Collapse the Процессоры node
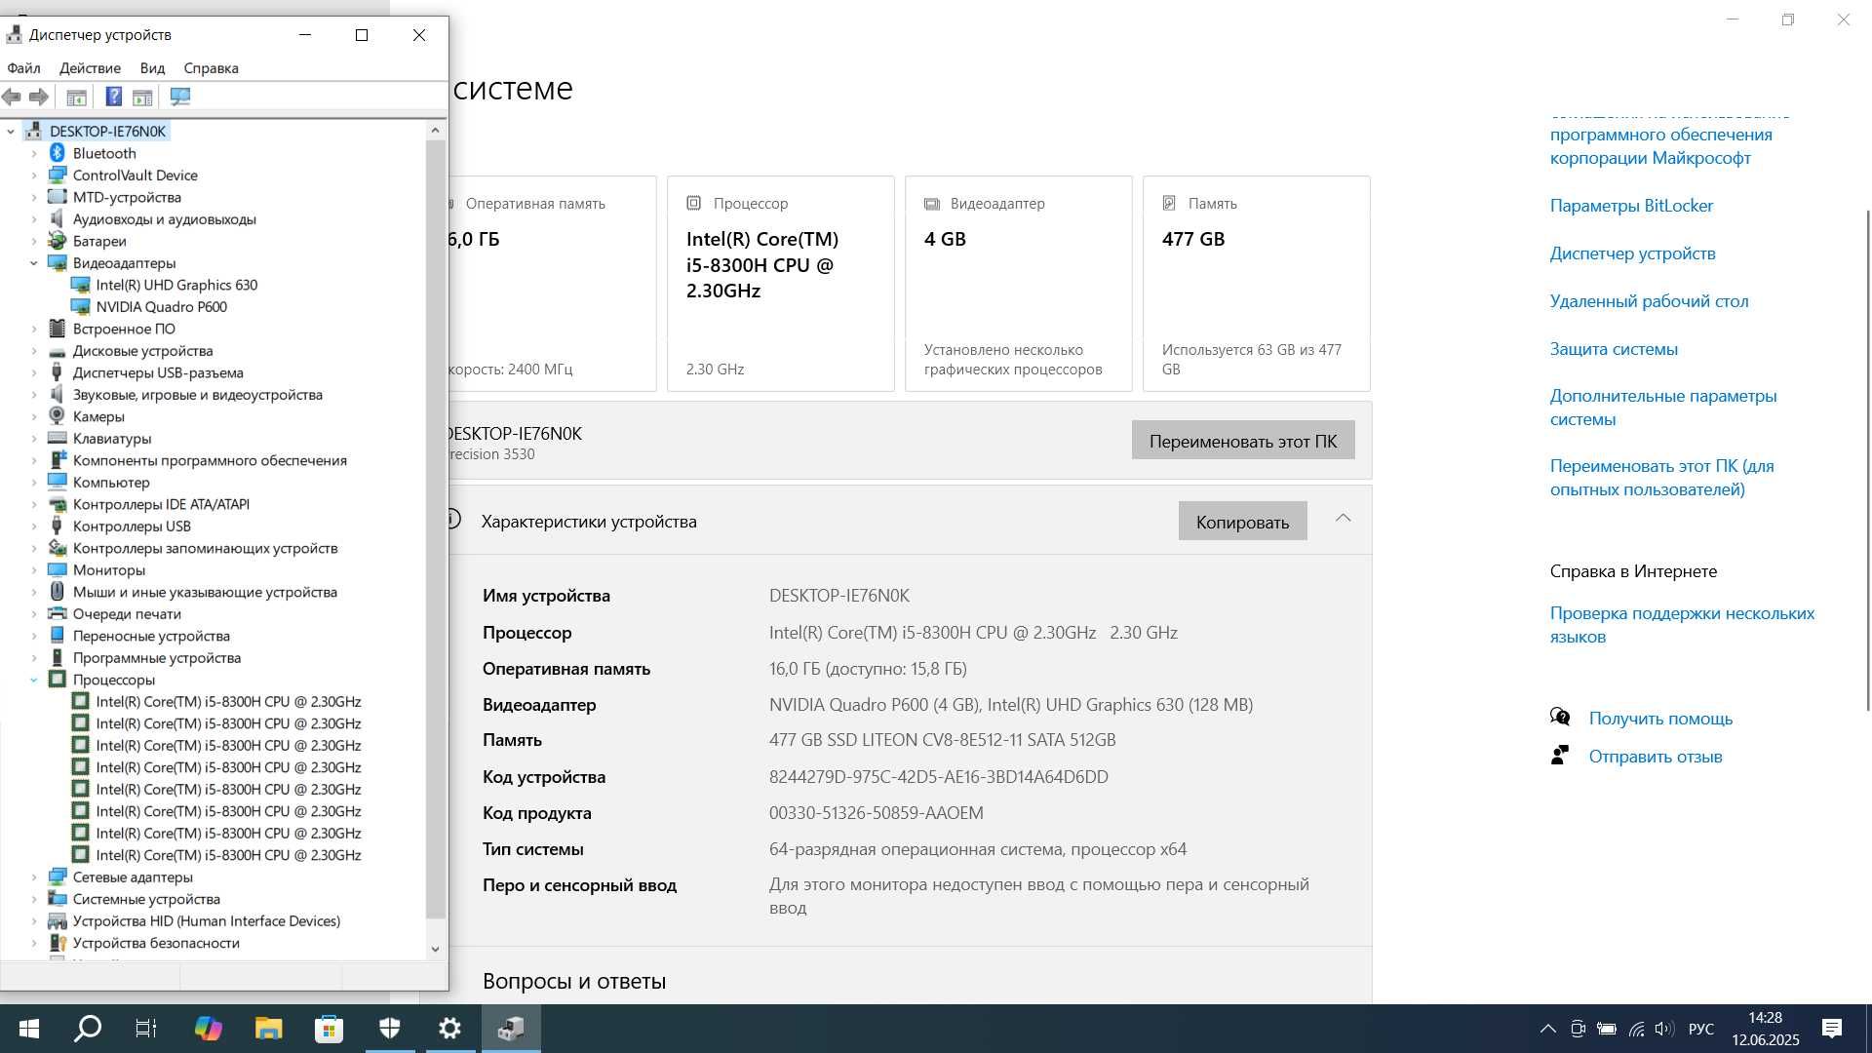1872x1053 pixels. (34, 680)
